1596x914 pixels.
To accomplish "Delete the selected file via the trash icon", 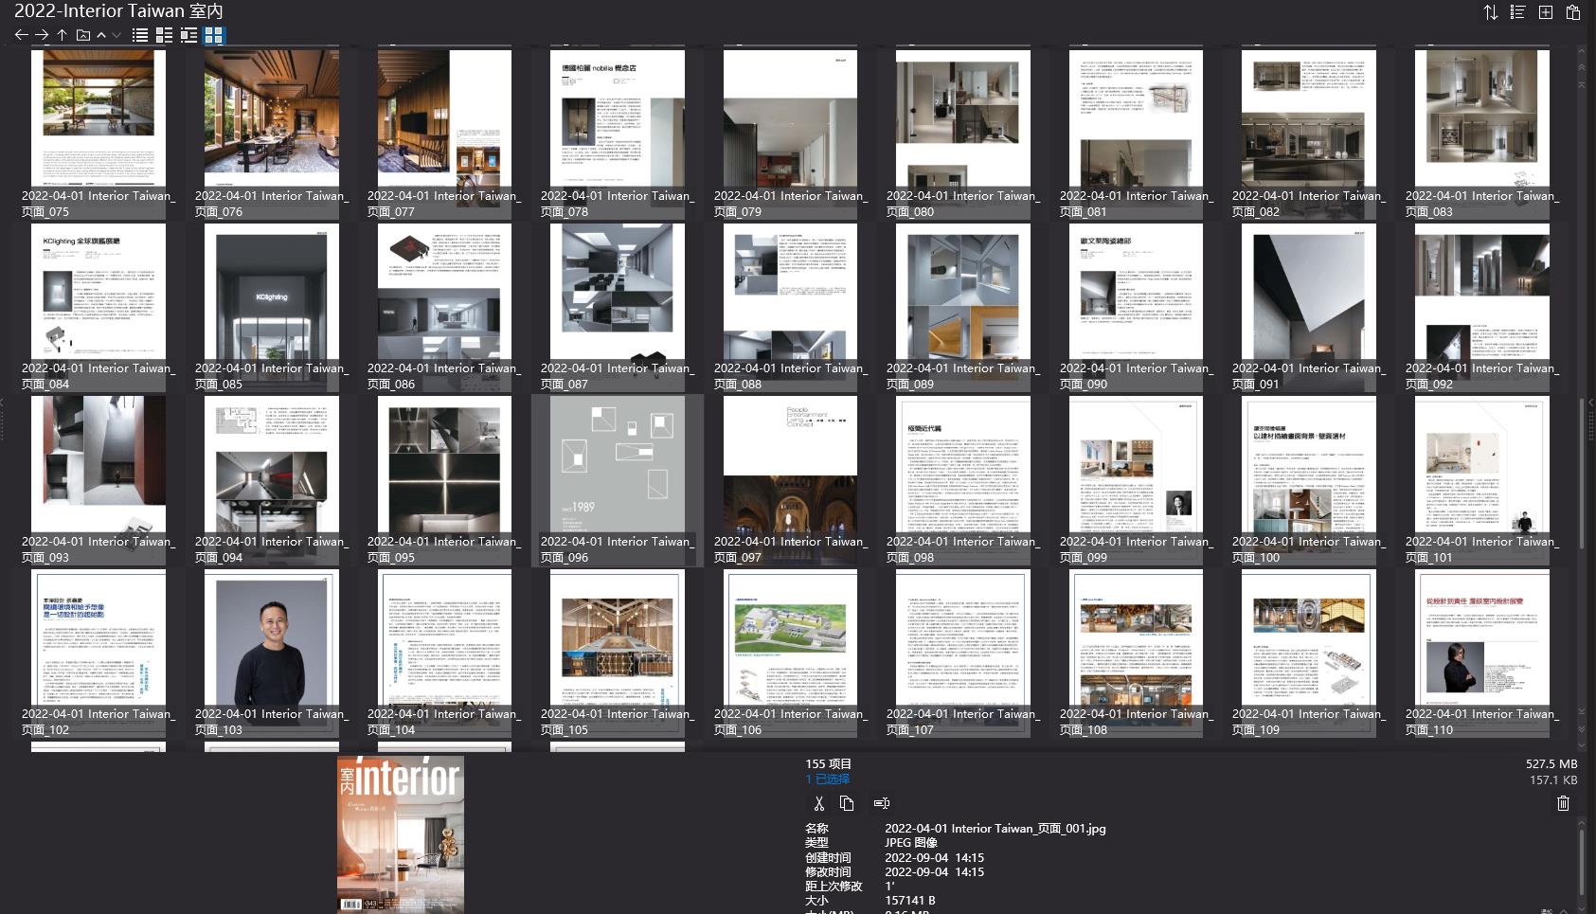I will click(x=1564, y=803).
